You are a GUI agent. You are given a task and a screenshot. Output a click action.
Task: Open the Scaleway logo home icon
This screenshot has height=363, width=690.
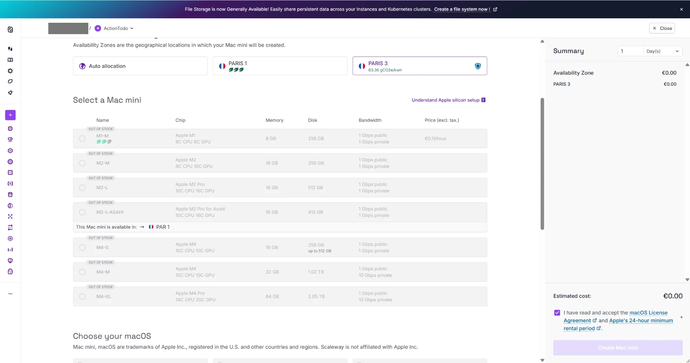[10, 30]
